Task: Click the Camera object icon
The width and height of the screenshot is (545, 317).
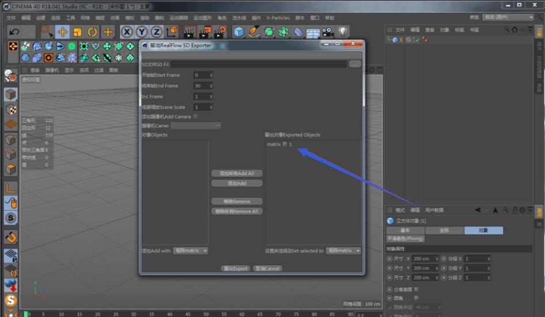Action: [x=328, y=32]
